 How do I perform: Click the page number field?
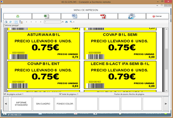53,22
